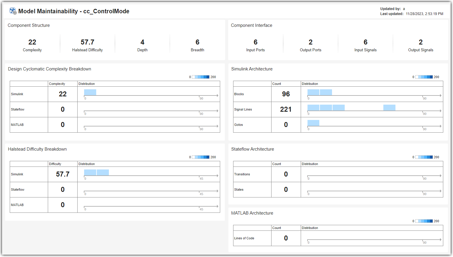
Task: Click the Simulink cyclomatic complexity distribution bin
Action: (90, 92)
